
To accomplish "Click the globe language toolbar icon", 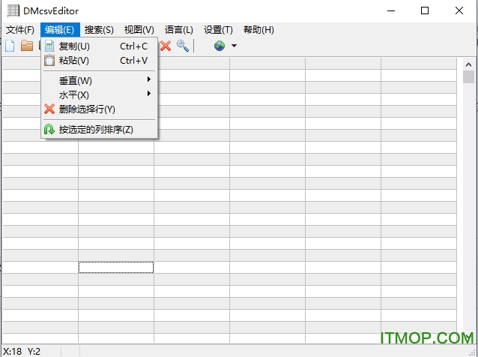I will tap(220, 46).
